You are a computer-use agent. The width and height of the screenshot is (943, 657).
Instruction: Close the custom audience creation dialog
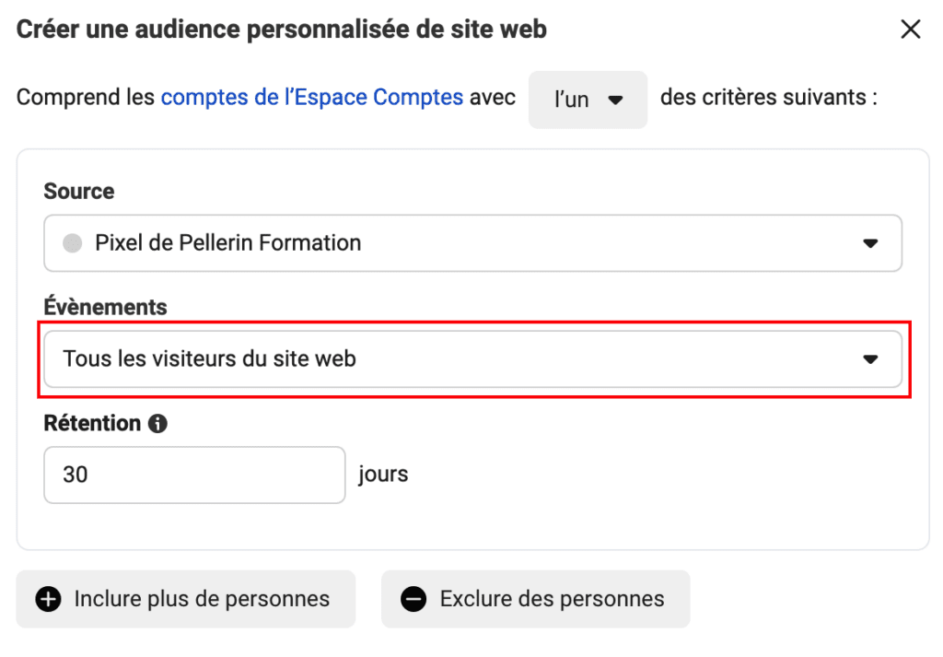tap(910, 29)
